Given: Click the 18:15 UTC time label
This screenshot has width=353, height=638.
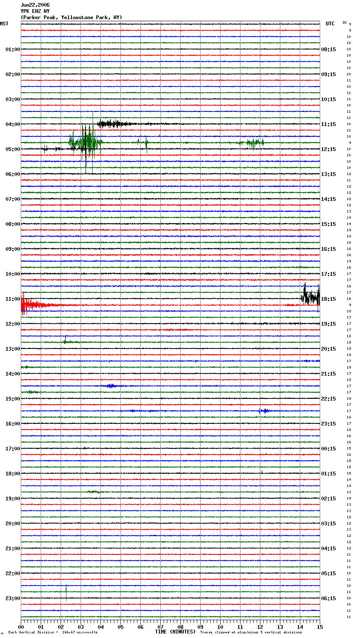Looking at the screenshot, I should [x=328, y=299].
